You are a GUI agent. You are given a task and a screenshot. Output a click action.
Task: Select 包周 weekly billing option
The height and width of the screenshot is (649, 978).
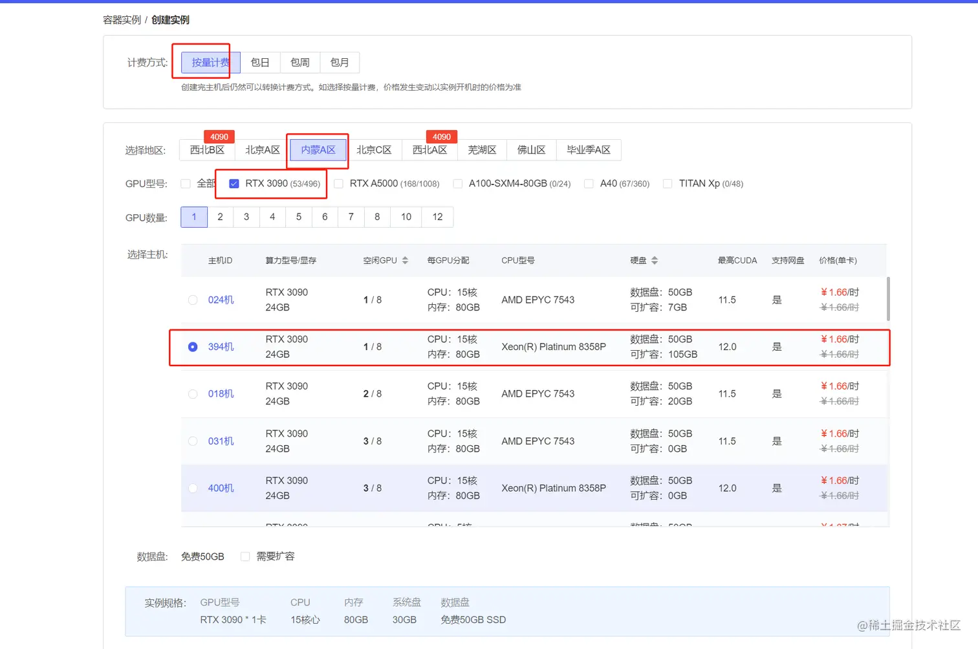300,63
